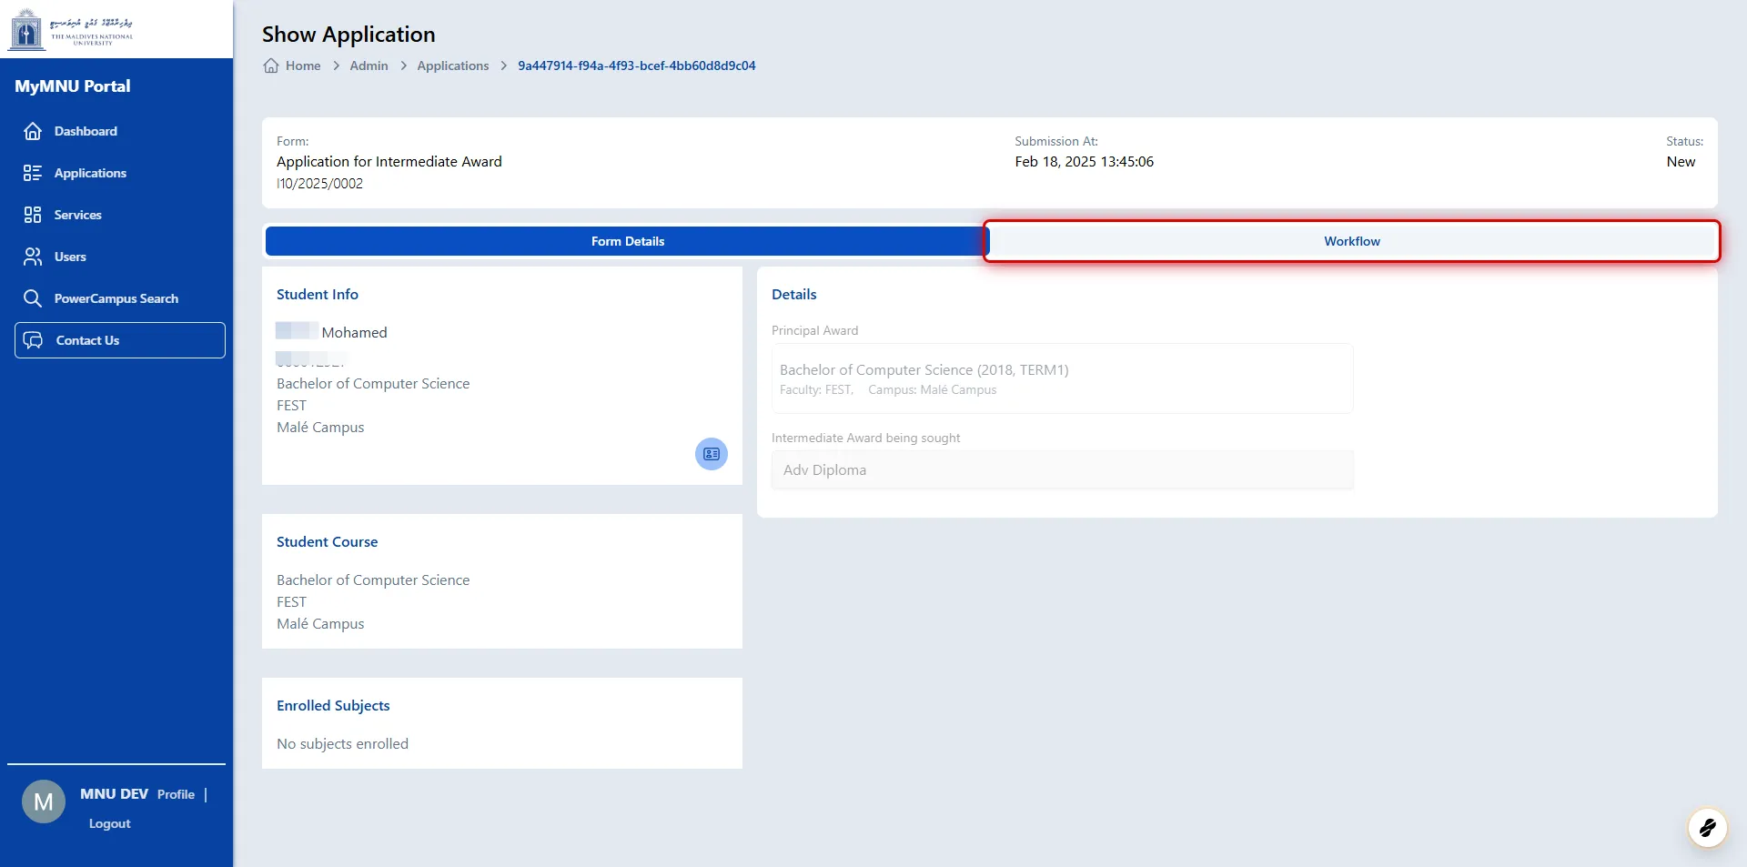Screen dimensions: 1747x867
Task: Click the Principal Award Bachelor of Computer Science box
Action: pyautogui.click(x=1063, y=378)
